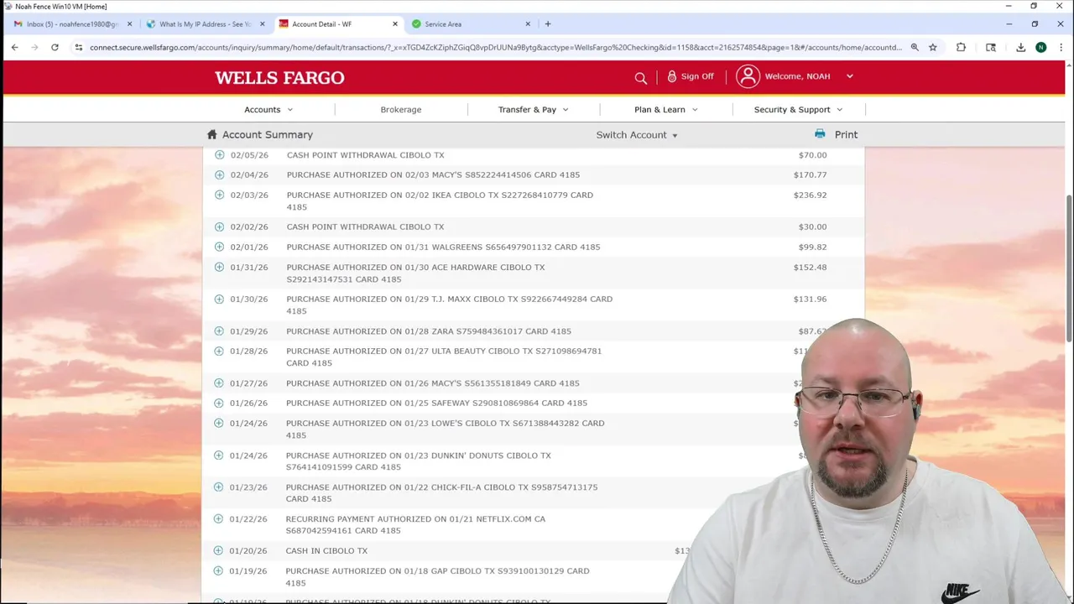Click the Print link

click(846, 134)
